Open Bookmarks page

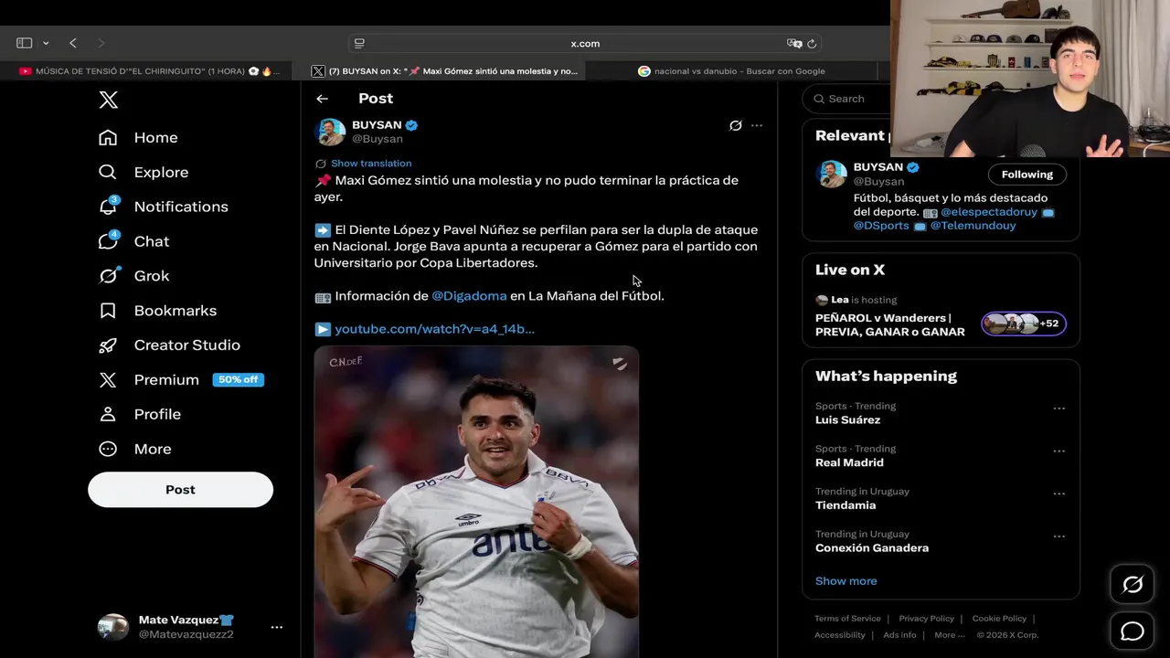157,311
